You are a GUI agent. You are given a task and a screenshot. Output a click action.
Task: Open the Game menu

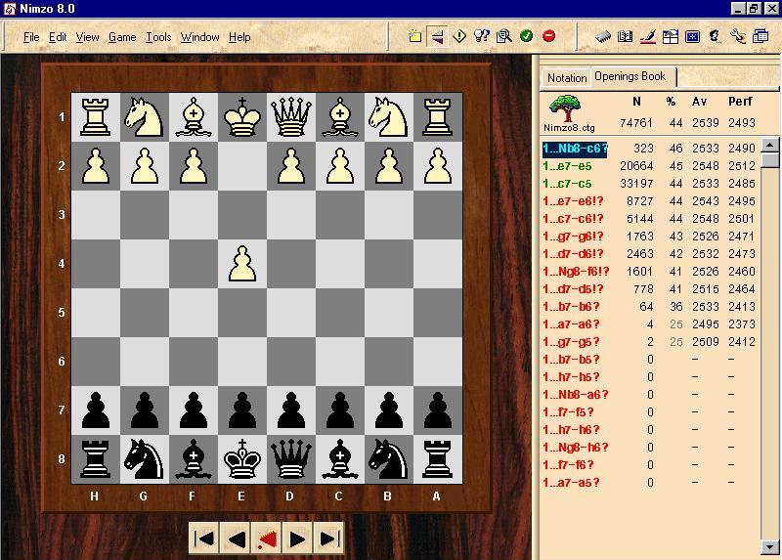pyautogui.click(x=122, y=37)
